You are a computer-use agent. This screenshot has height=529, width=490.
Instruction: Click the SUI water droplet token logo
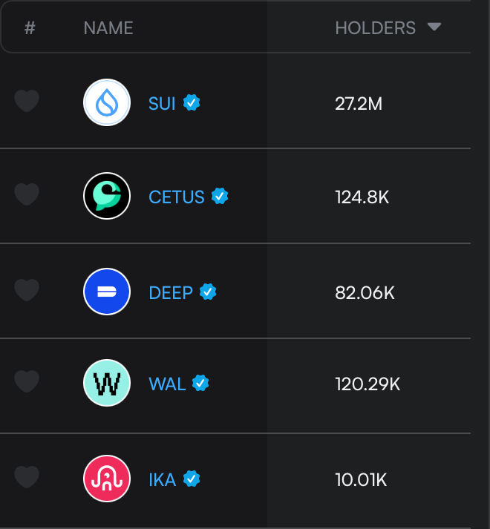107,102
